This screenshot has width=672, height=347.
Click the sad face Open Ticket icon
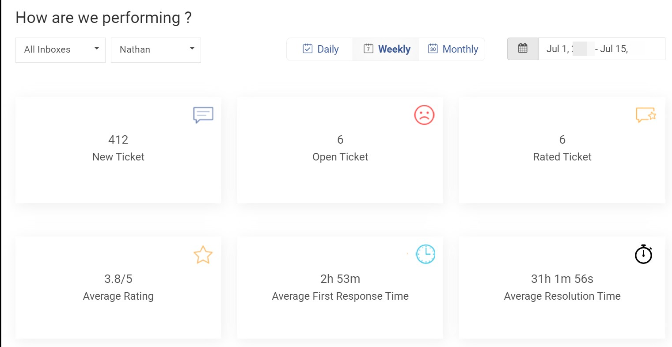click(425, 114)
